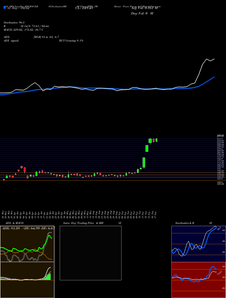Image resolution: width=226 pixels, height=298 pixels.
Task: Click the blue 12-day SMA legend square
Action: [x=5, y=8]
